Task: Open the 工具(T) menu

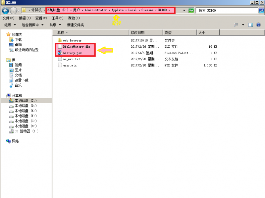Action: click(57, 18)
